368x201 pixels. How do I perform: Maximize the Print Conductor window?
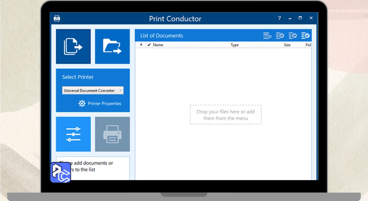(x=300, y=18)
